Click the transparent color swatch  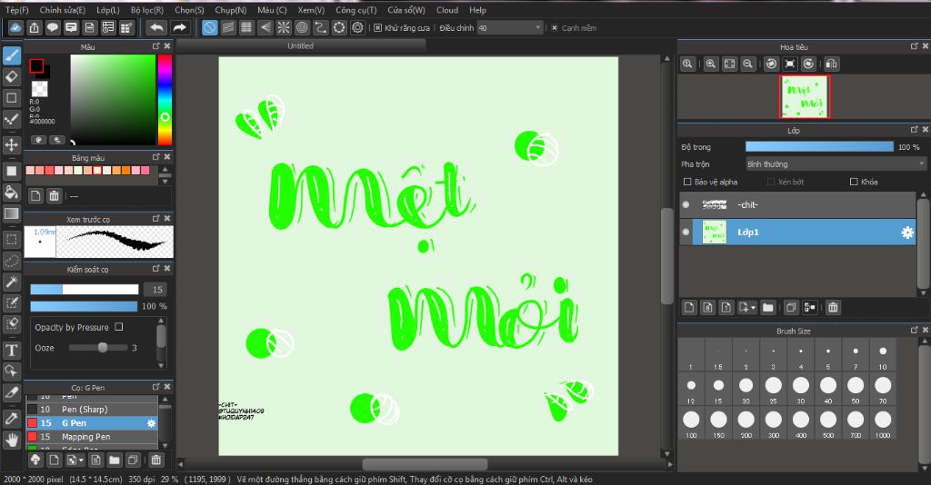(40, 89)
